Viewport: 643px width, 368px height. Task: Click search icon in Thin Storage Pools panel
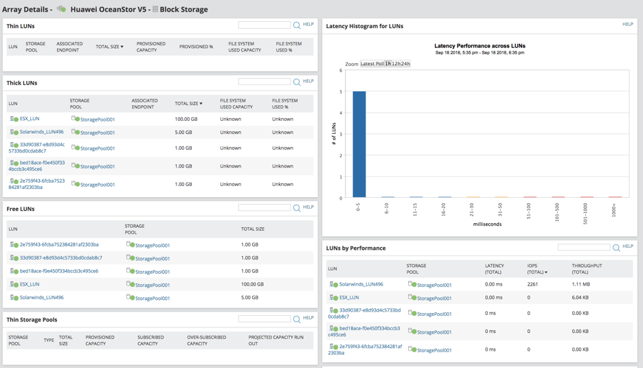[x=297, y=319]
